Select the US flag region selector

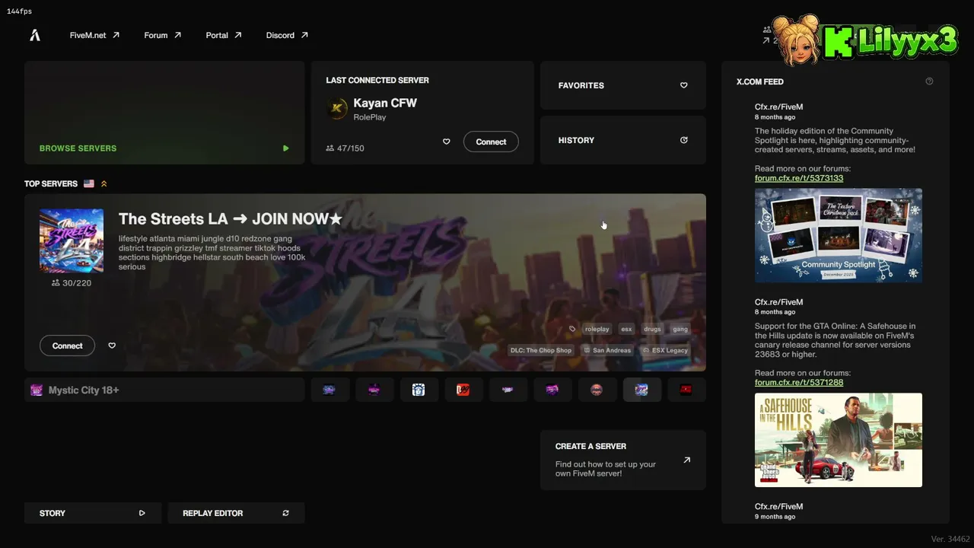89,183
